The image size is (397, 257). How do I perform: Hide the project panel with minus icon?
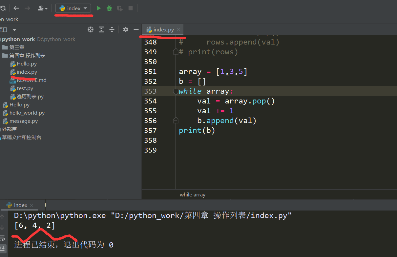(x=136, y=29)
